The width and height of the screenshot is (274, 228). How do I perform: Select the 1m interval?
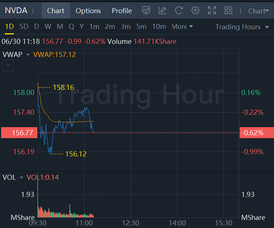(94, 26)
